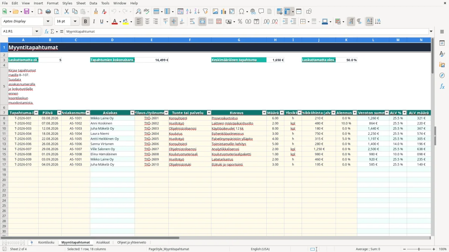Click zoom out minus button
This screenshot has width=449, height=252.
404,249
